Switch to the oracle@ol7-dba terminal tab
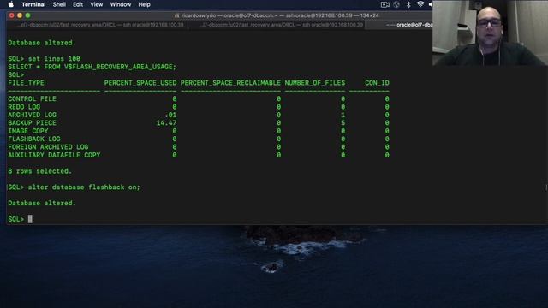 (399, 25)
